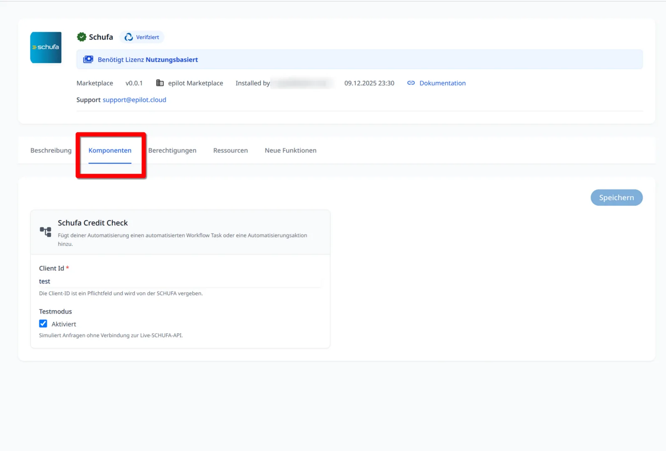
Task: Click the green verified checkmark badge beside Schufa
Action: 82,37
